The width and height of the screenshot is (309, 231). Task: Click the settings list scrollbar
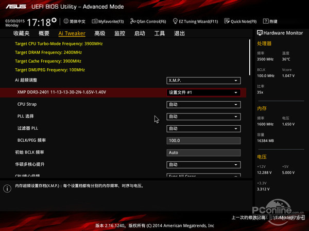click(250, 57)
